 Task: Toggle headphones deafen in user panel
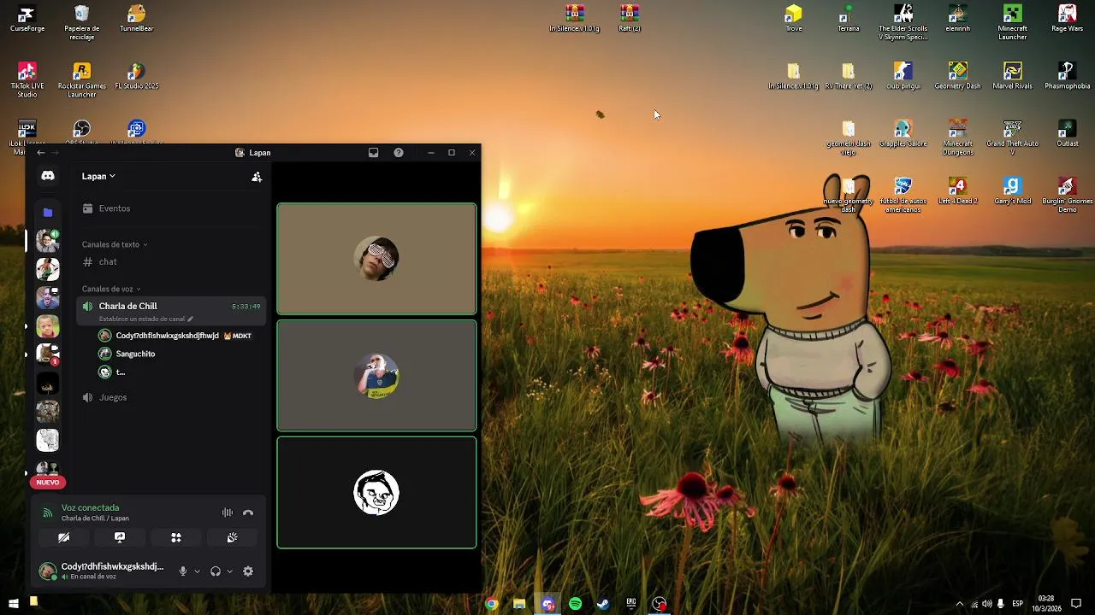click(216, 571)
